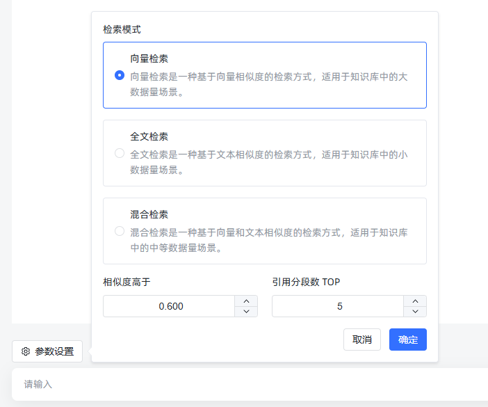Viewport: 488px width, 407px height.
Task: Click the gear icon beside 参数设置
Action: 26,351
